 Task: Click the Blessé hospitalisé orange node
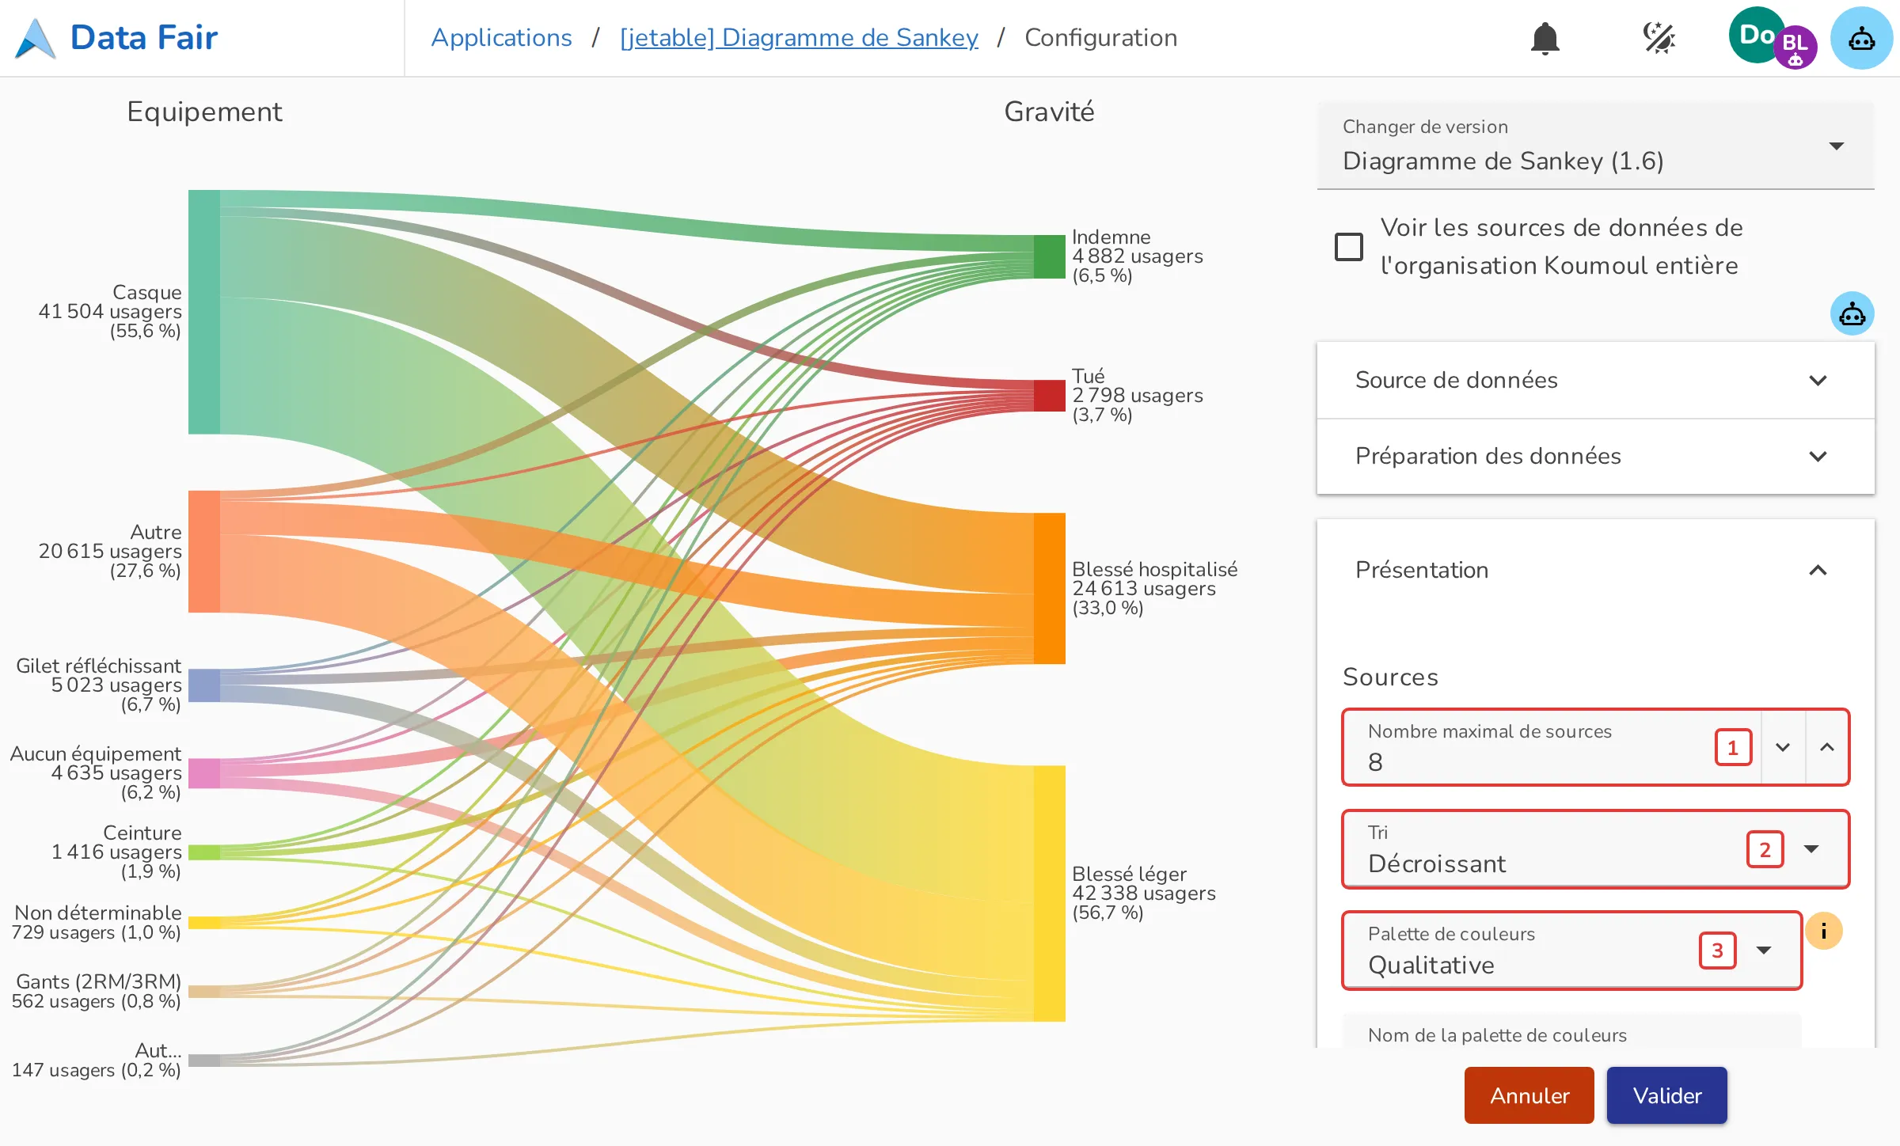1050,589
